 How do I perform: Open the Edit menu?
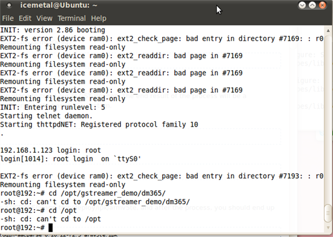tap(25, 19)
